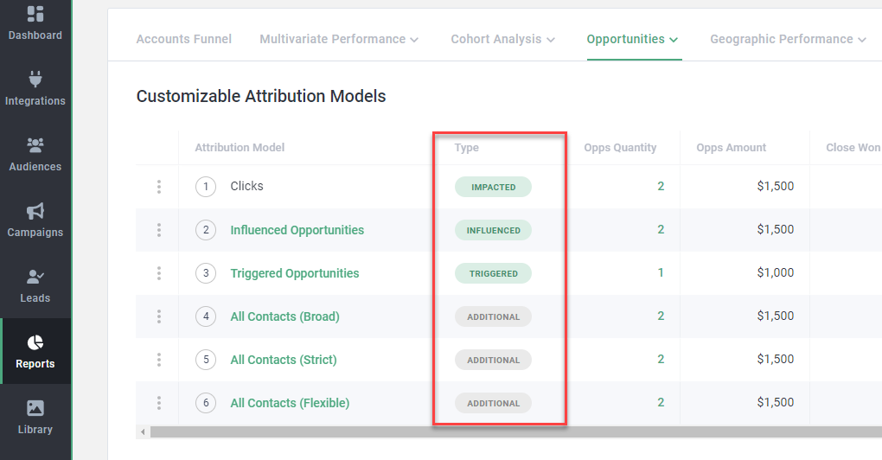Select the Opportunities tab
This screenshot has height=460, width=882.
[632, 39]
